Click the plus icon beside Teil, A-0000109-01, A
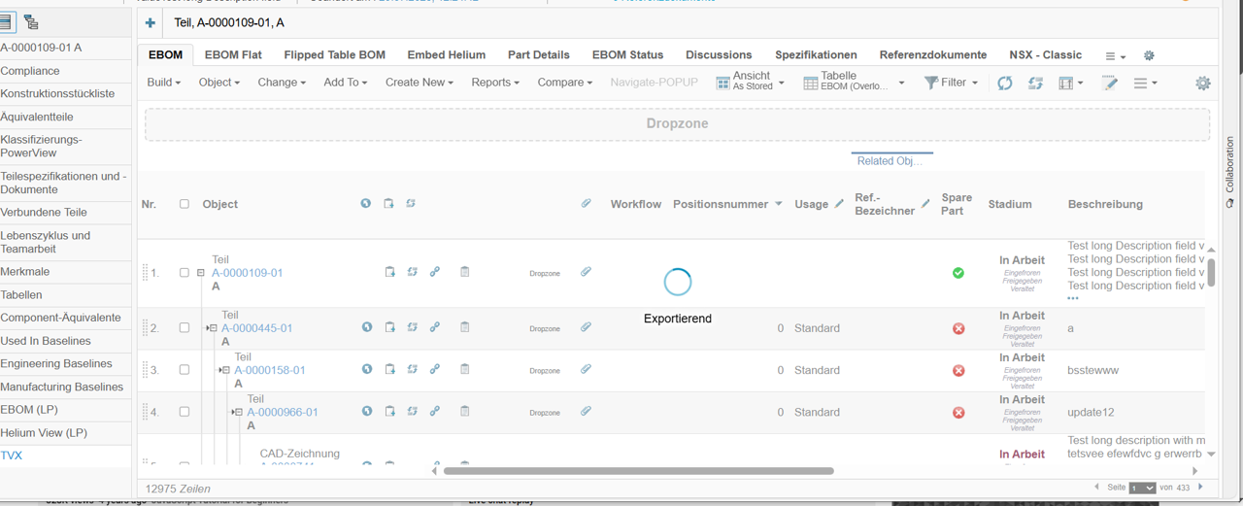The height and width of the screenshot is (506, 1243). tap(150, 23)
